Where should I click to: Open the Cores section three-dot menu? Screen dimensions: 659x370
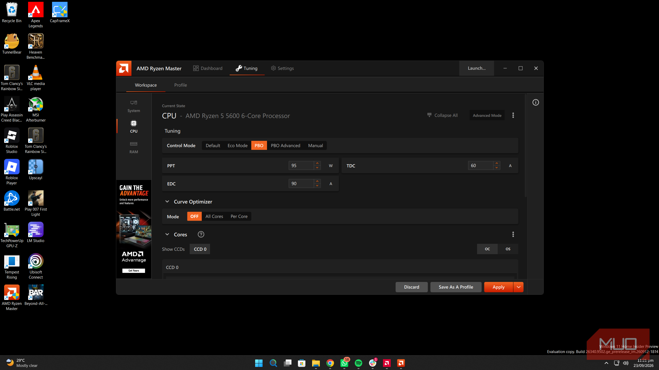point(513,234)
